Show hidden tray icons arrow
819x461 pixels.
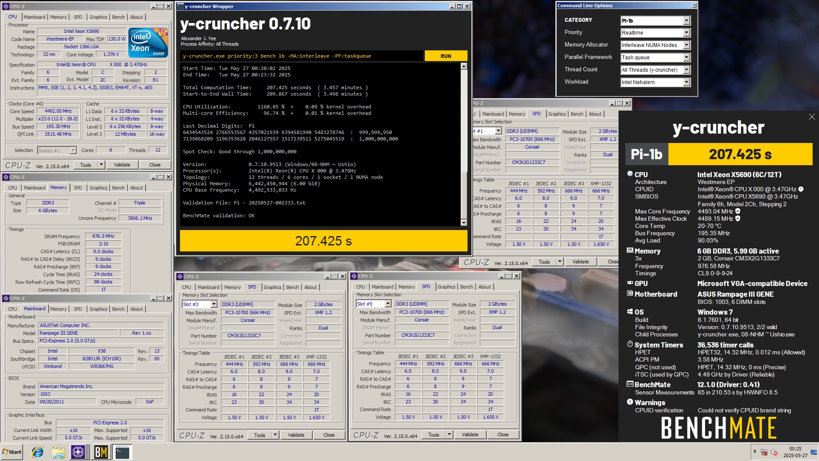pyautogui.click(x=755, y=452)
